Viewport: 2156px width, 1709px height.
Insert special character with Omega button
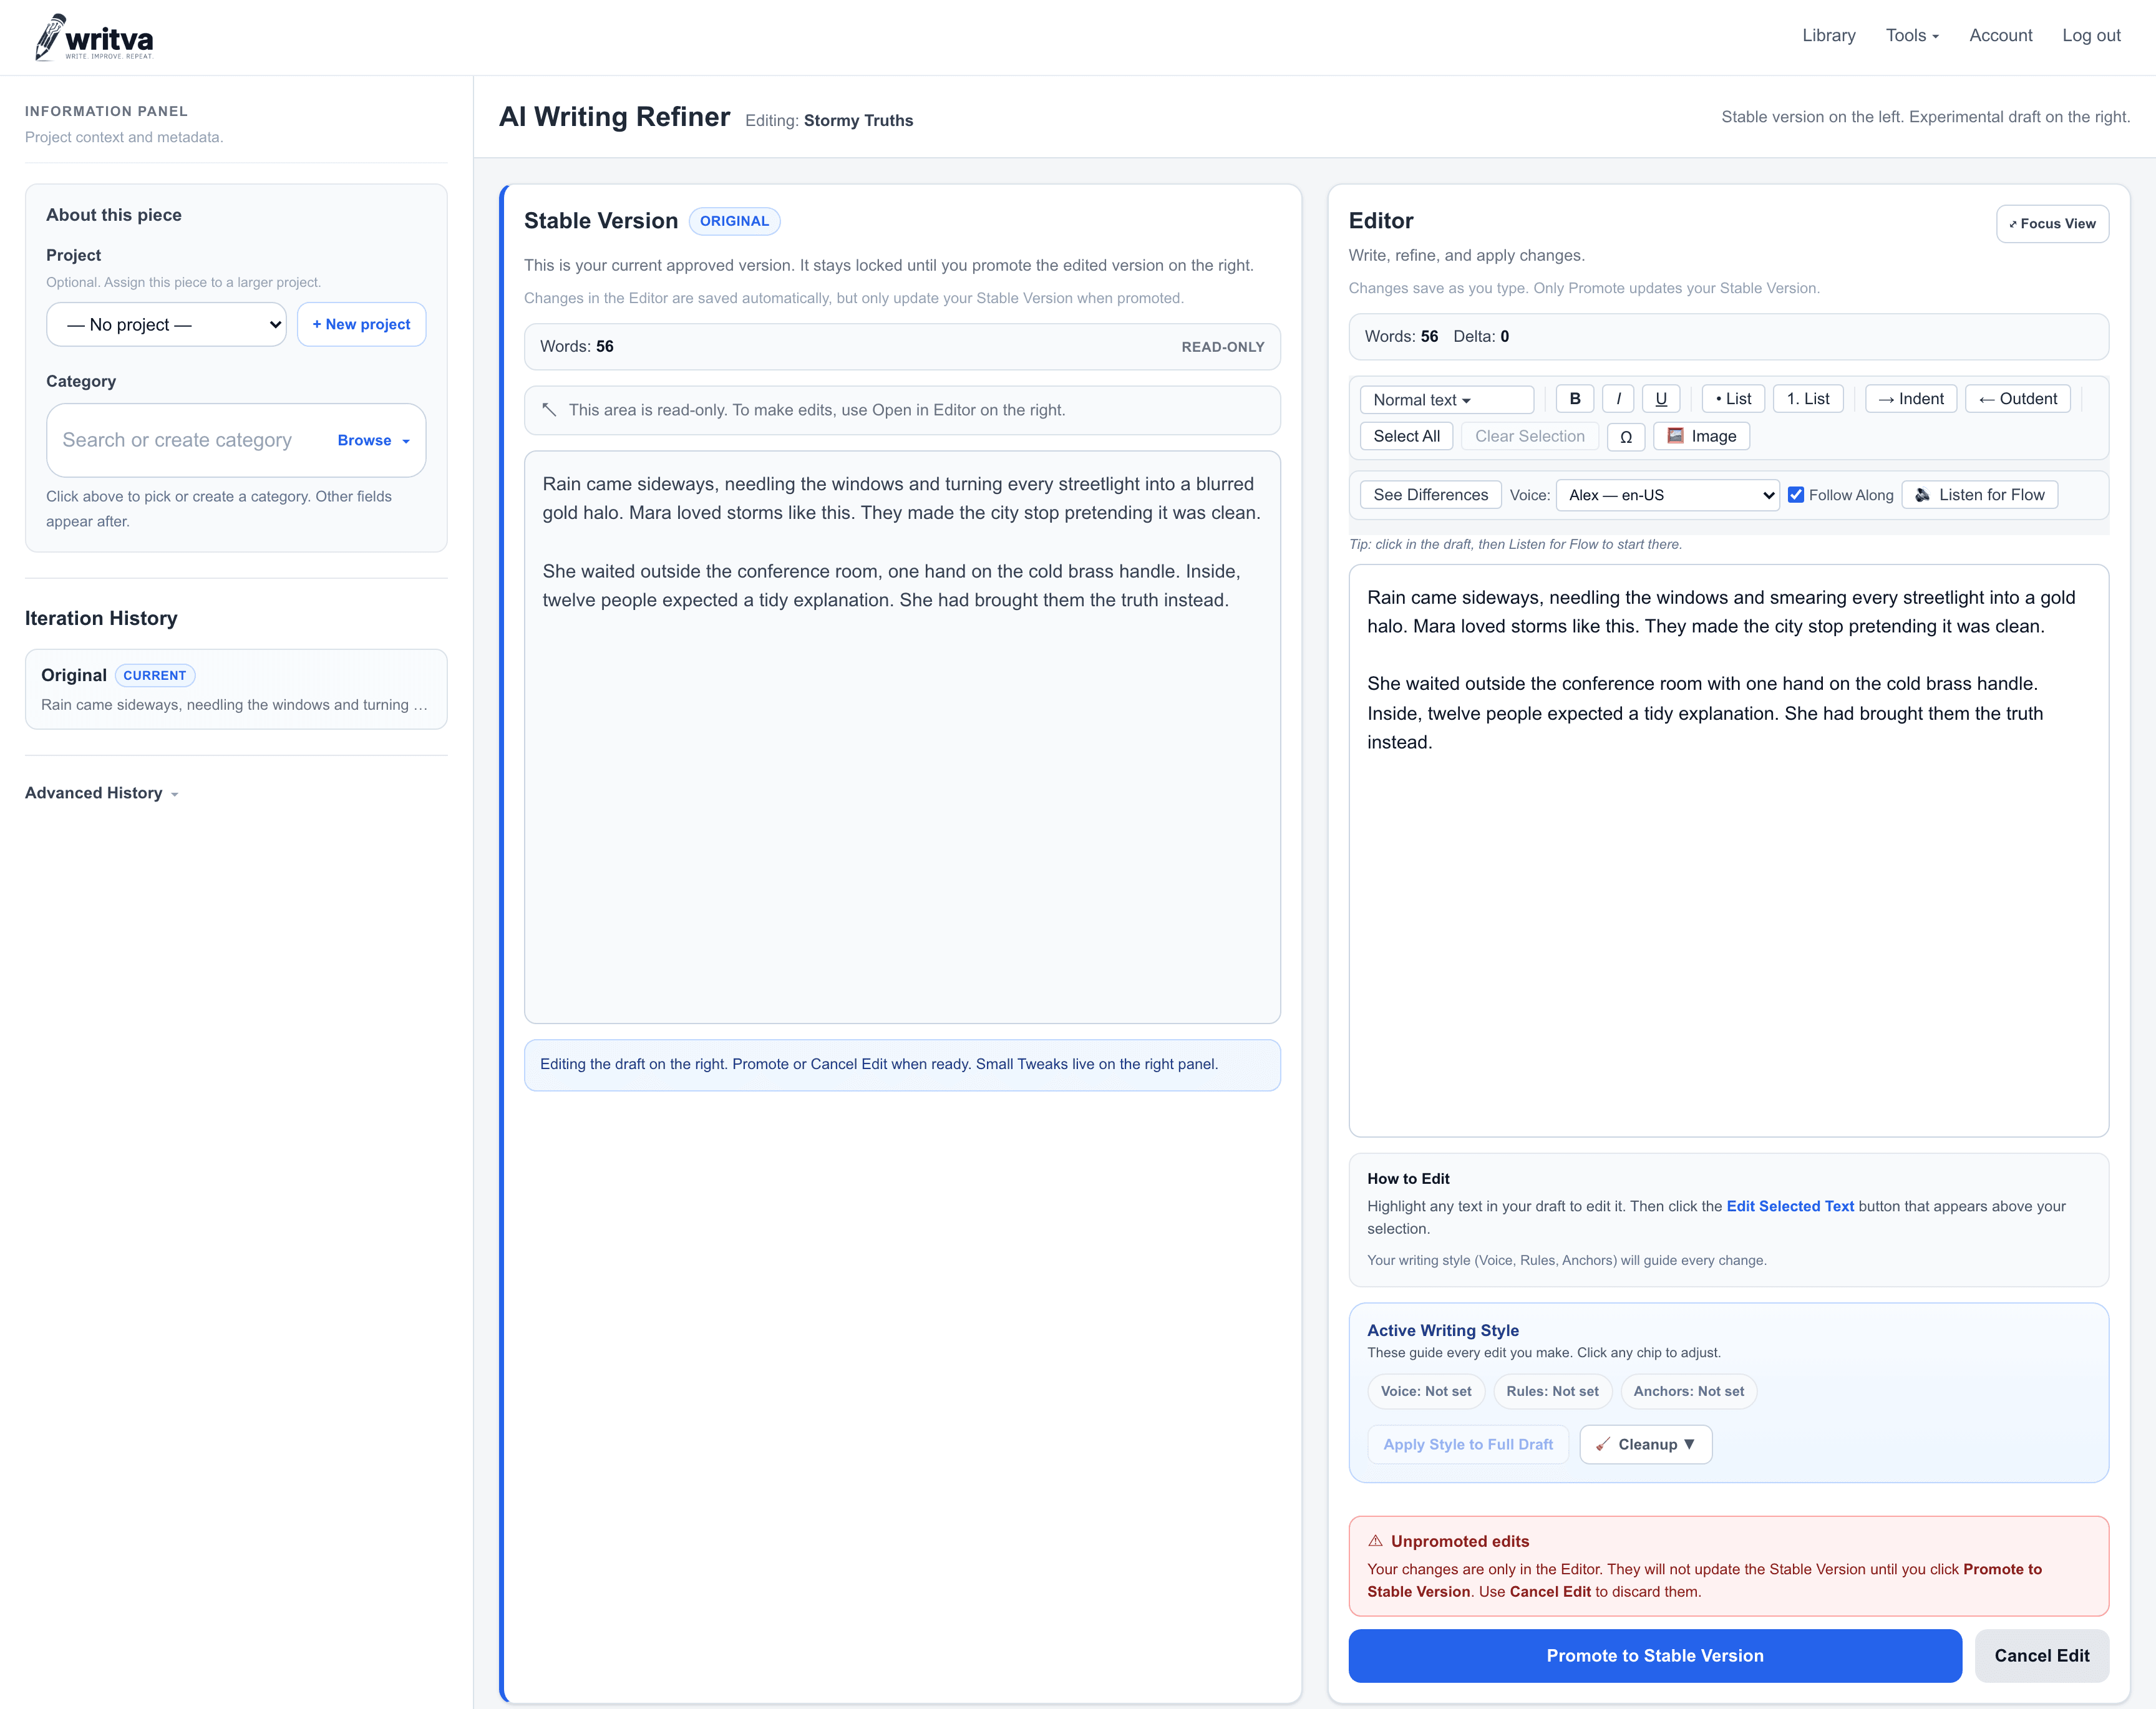[x=1626, y=437]
